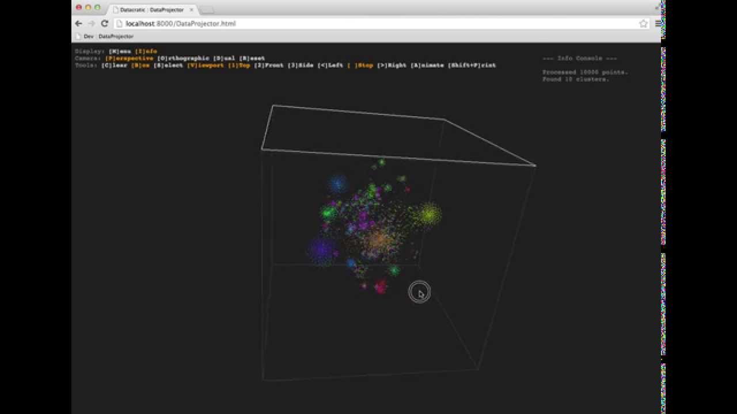Viewport: 737px width, 414px height.
Task: Switch the camera to [P]erspective
Action: (x=130, y=58)
